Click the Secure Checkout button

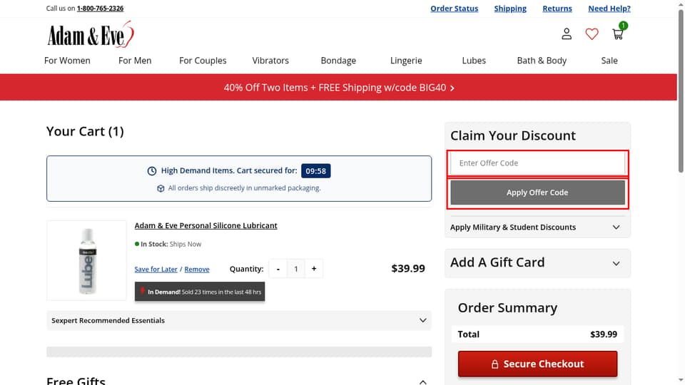click(x=537, y=364)
